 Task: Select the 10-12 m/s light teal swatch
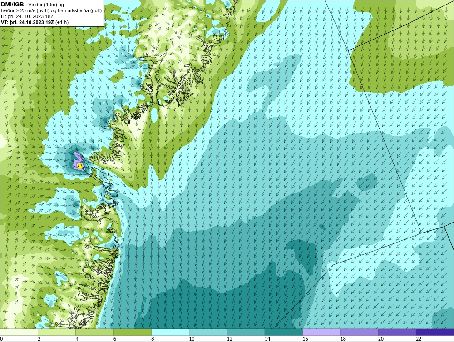pyautogui.click(x=208, y=332)
